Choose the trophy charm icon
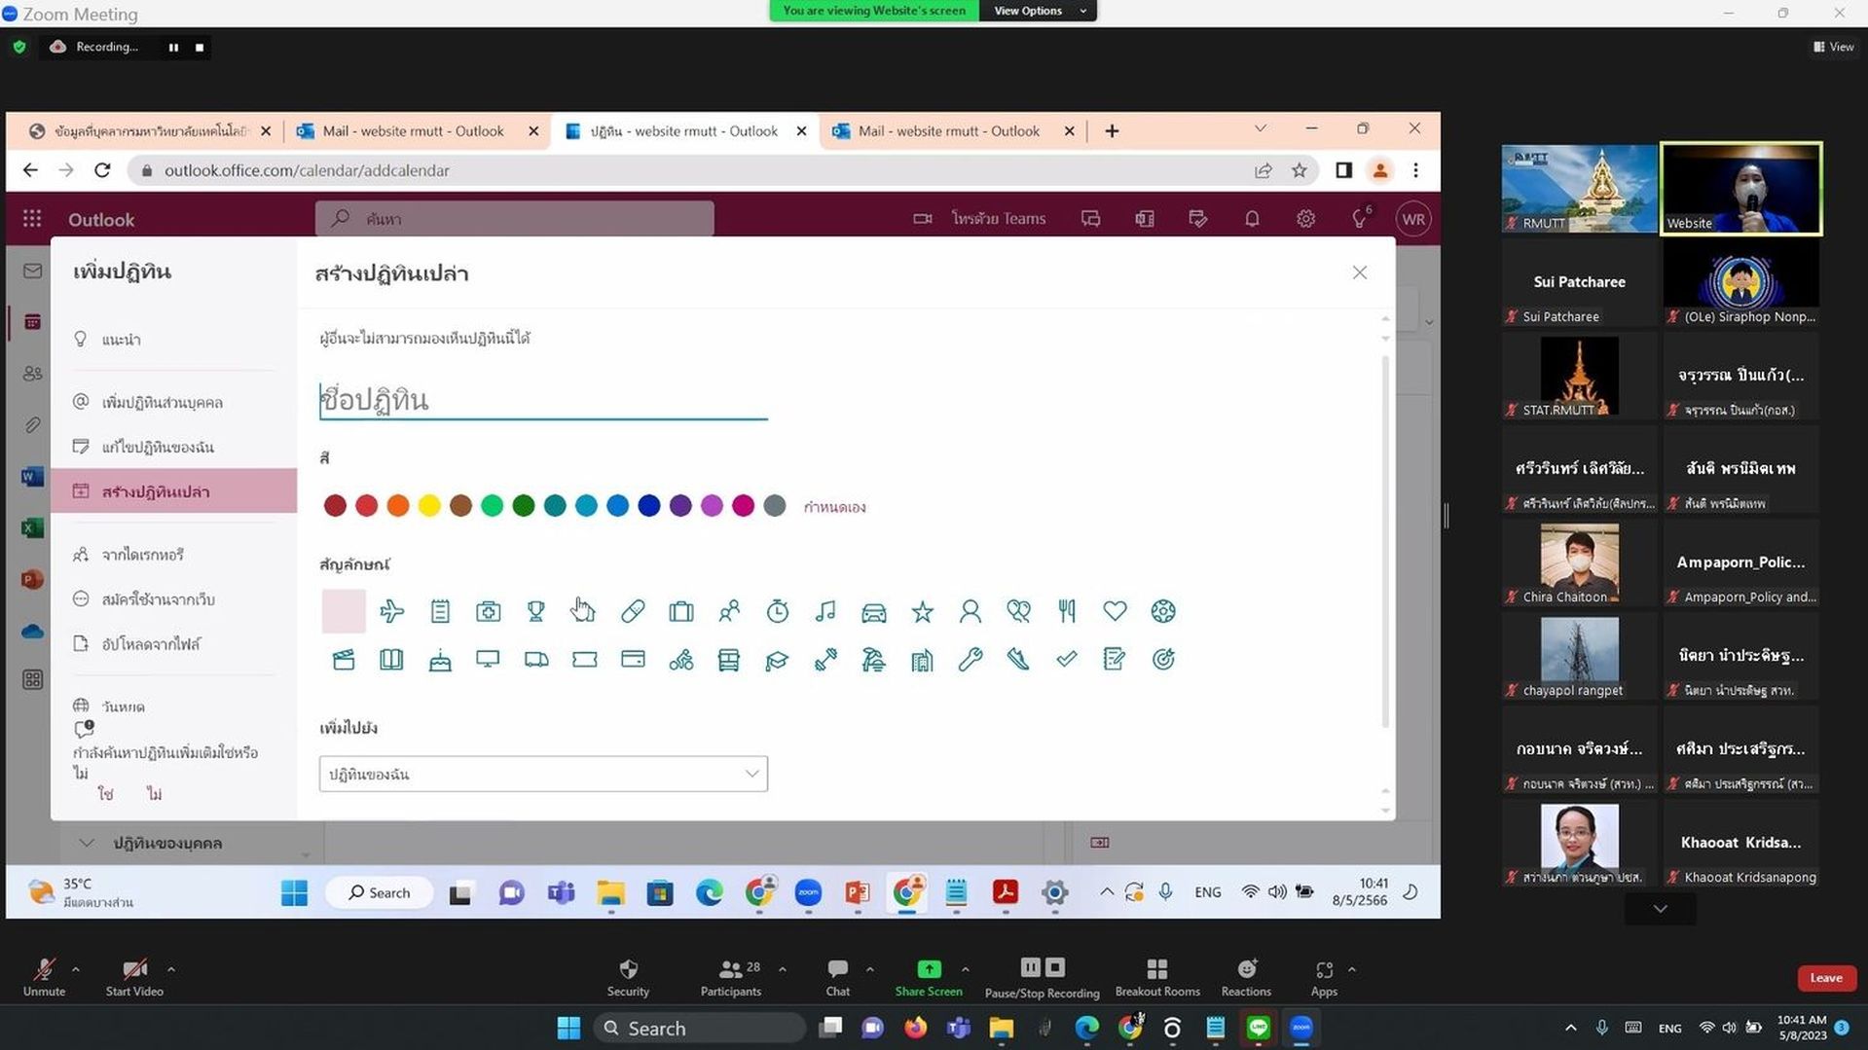The image size is (1868, 1050). tap(535, 611)
